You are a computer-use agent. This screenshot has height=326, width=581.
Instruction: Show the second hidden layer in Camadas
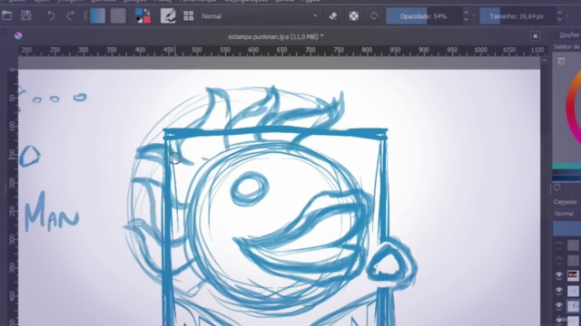pos(559,261)
